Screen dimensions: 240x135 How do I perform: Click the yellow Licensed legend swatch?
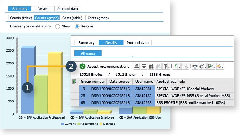[x=101, y=124]
